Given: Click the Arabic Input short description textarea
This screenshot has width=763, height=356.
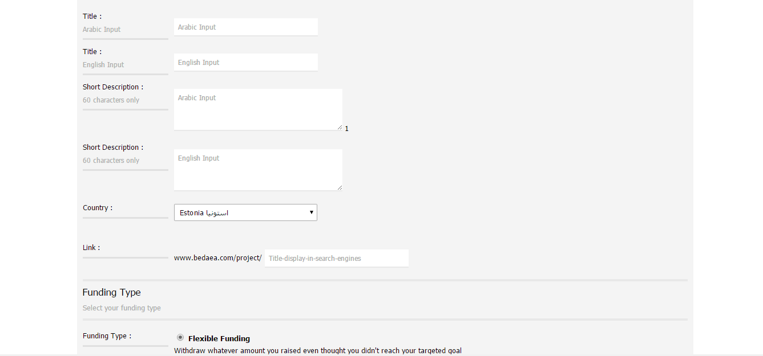Looking at the screenshot, I should click(258, 109).
